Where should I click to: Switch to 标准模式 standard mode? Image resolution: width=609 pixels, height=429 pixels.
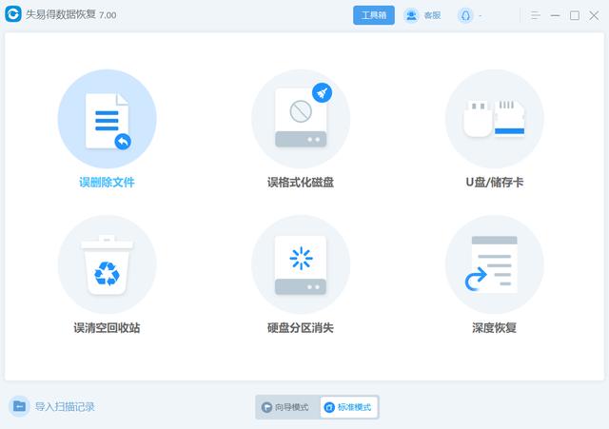click(348, 407)
